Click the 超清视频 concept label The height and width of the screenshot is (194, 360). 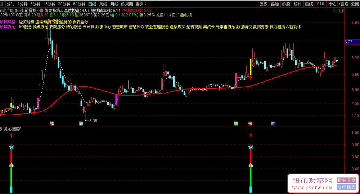pyautogui.click(x=194, y=27)
